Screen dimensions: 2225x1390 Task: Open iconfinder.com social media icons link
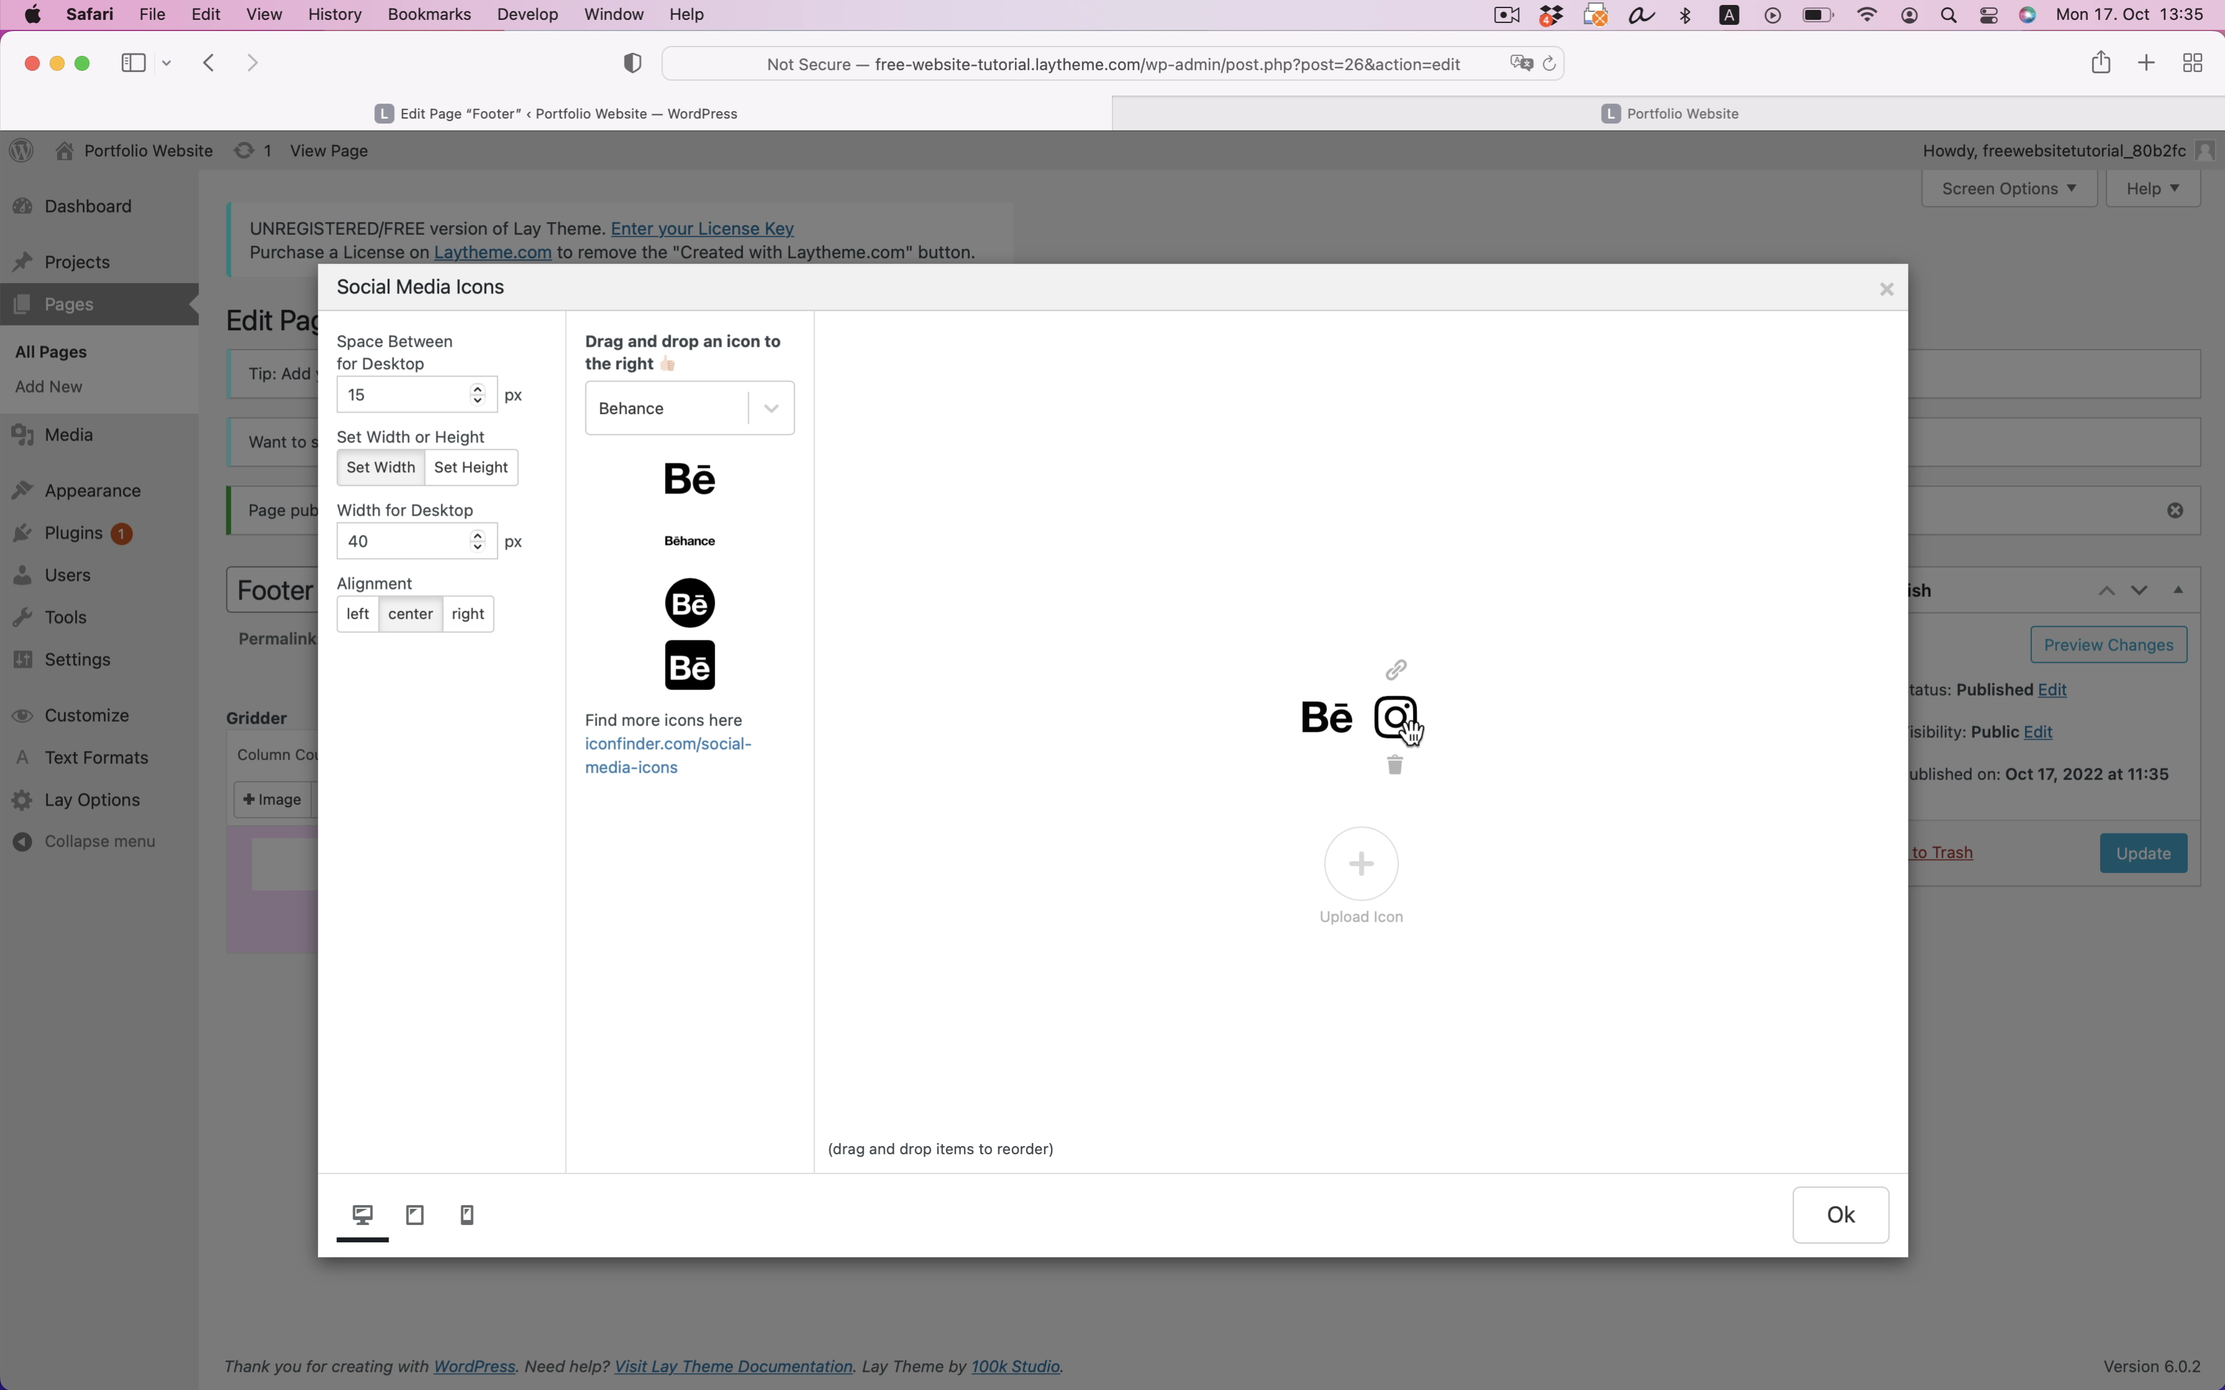(x=669, y=755)
